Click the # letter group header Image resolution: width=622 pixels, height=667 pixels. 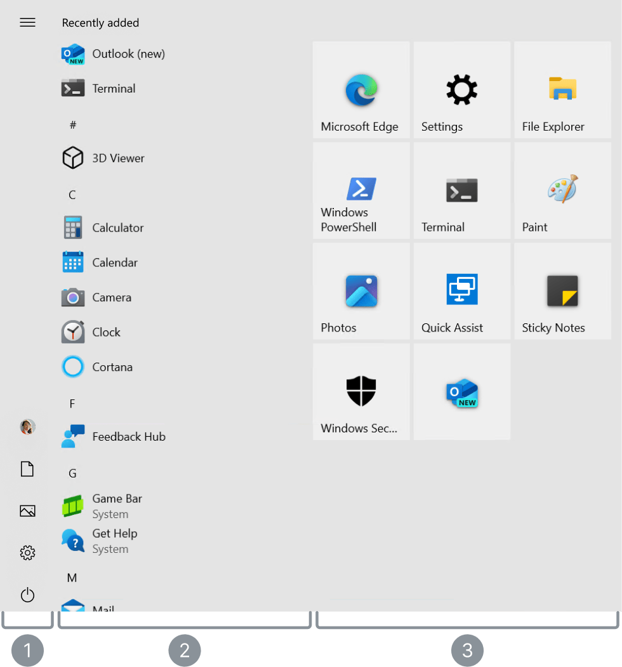click(73, 125)
